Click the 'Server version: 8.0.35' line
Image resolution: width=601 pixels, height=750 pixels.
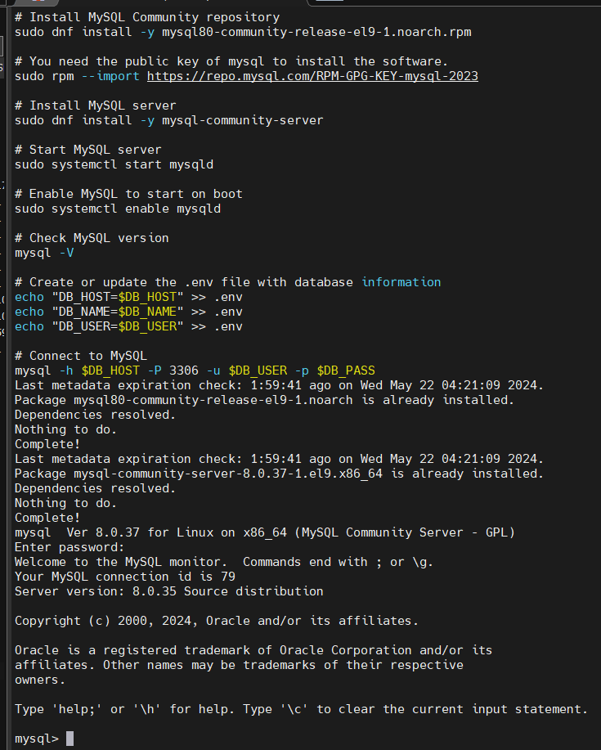[x=169, y=591]
